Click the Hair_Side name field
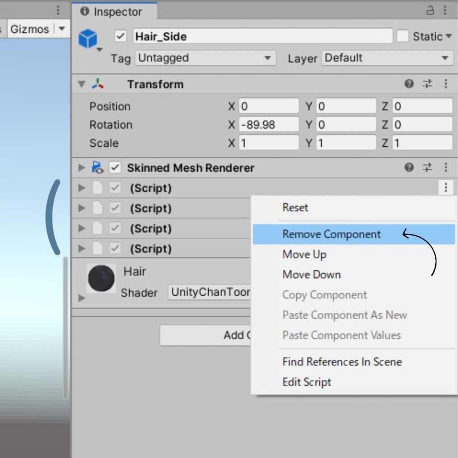 263,36
